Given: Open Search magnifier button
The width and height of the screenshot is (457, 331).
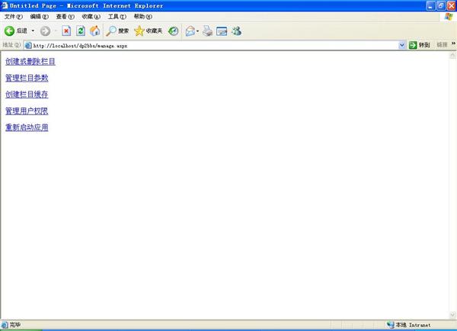Looking at the screenshot, I should pos(117,31).
